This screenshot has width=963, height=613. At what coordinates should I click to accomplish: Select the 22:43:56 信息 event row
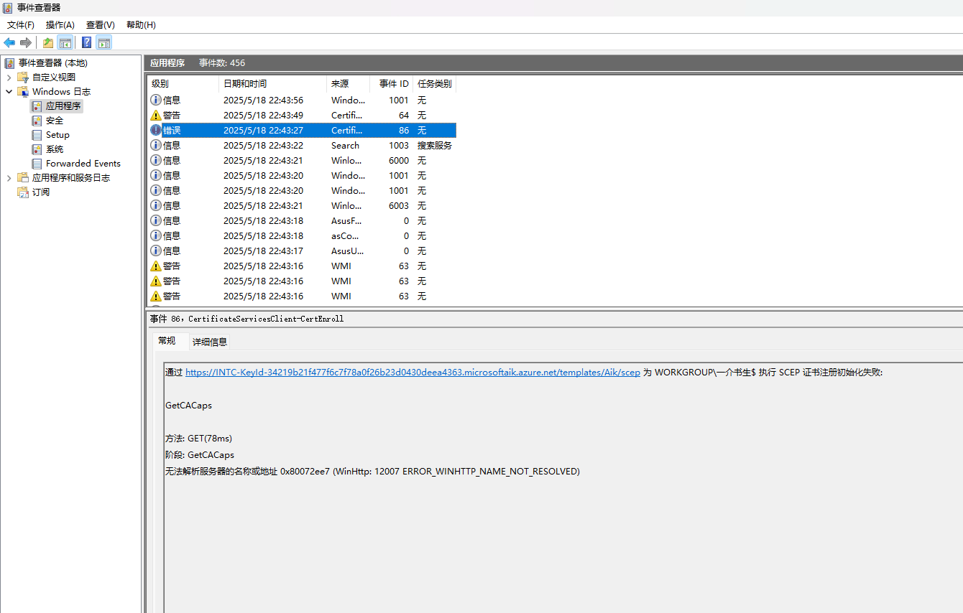[x=302, y=100]
